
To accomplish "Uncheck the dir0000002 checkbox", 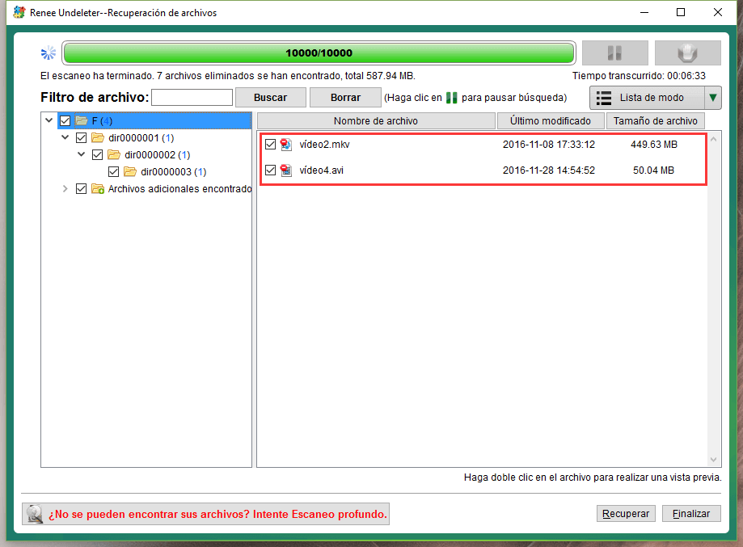I will coord(97,155).
